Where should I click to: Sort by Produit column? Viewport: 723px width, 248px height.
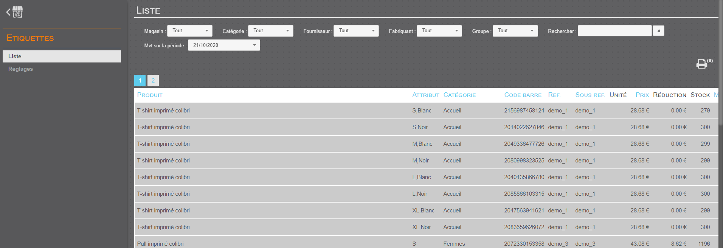(x=150, y=95)
